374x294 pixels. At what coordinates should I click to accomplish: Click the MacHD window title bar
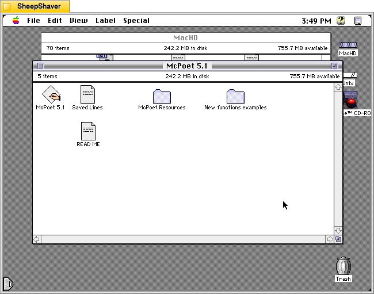tap(186, 37)
